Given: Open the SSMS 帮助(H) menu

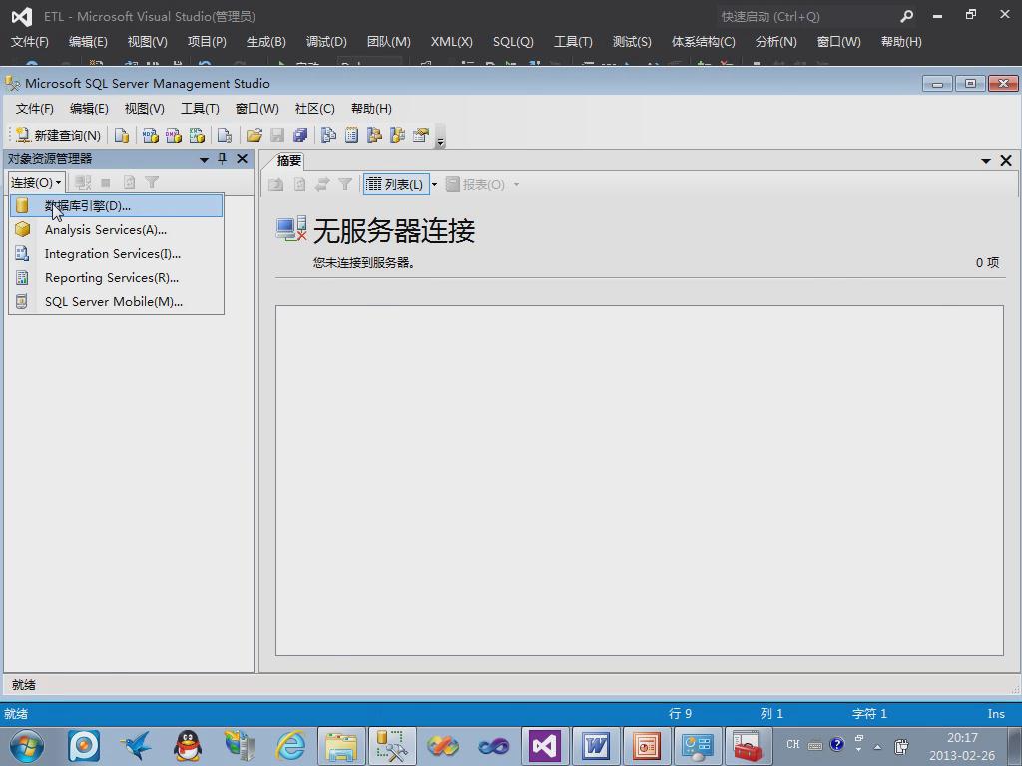Looking at the screenshot, I should 371,109.
